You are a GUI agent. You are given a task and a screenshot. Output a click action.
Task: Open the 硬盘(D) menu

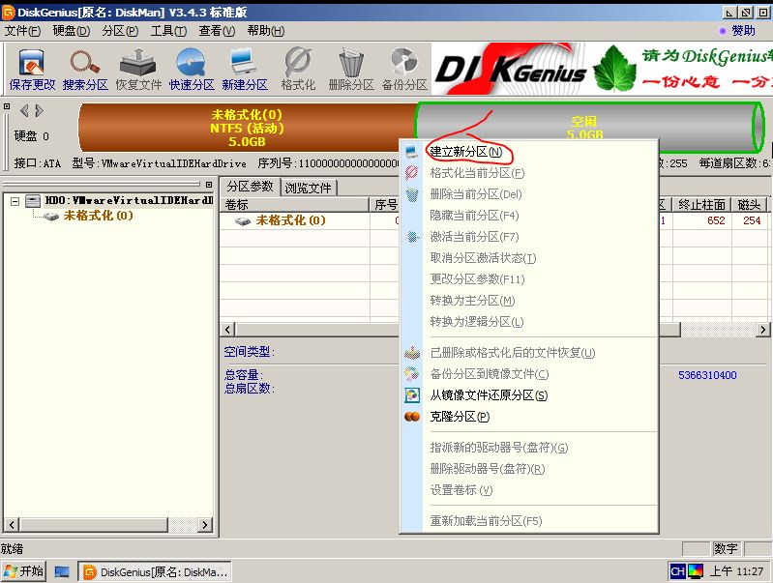(x=72, y=31)
